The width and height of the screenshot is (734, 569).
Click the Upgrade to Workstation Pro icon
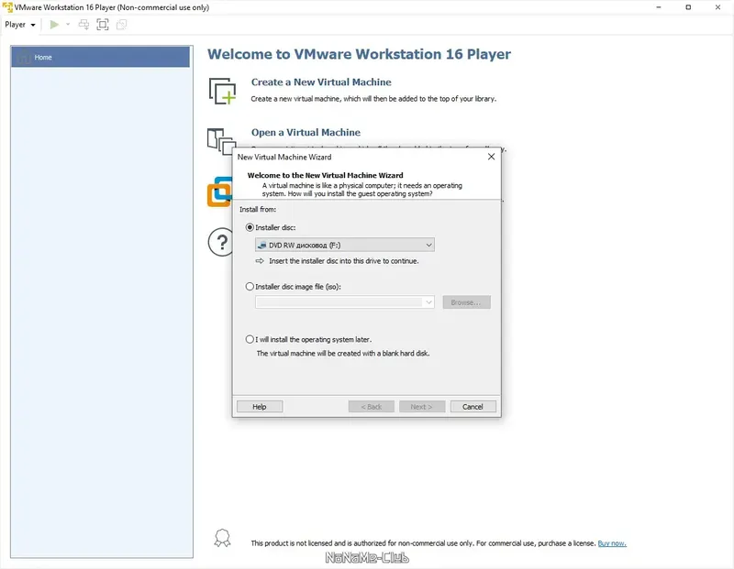coord(219,191)
